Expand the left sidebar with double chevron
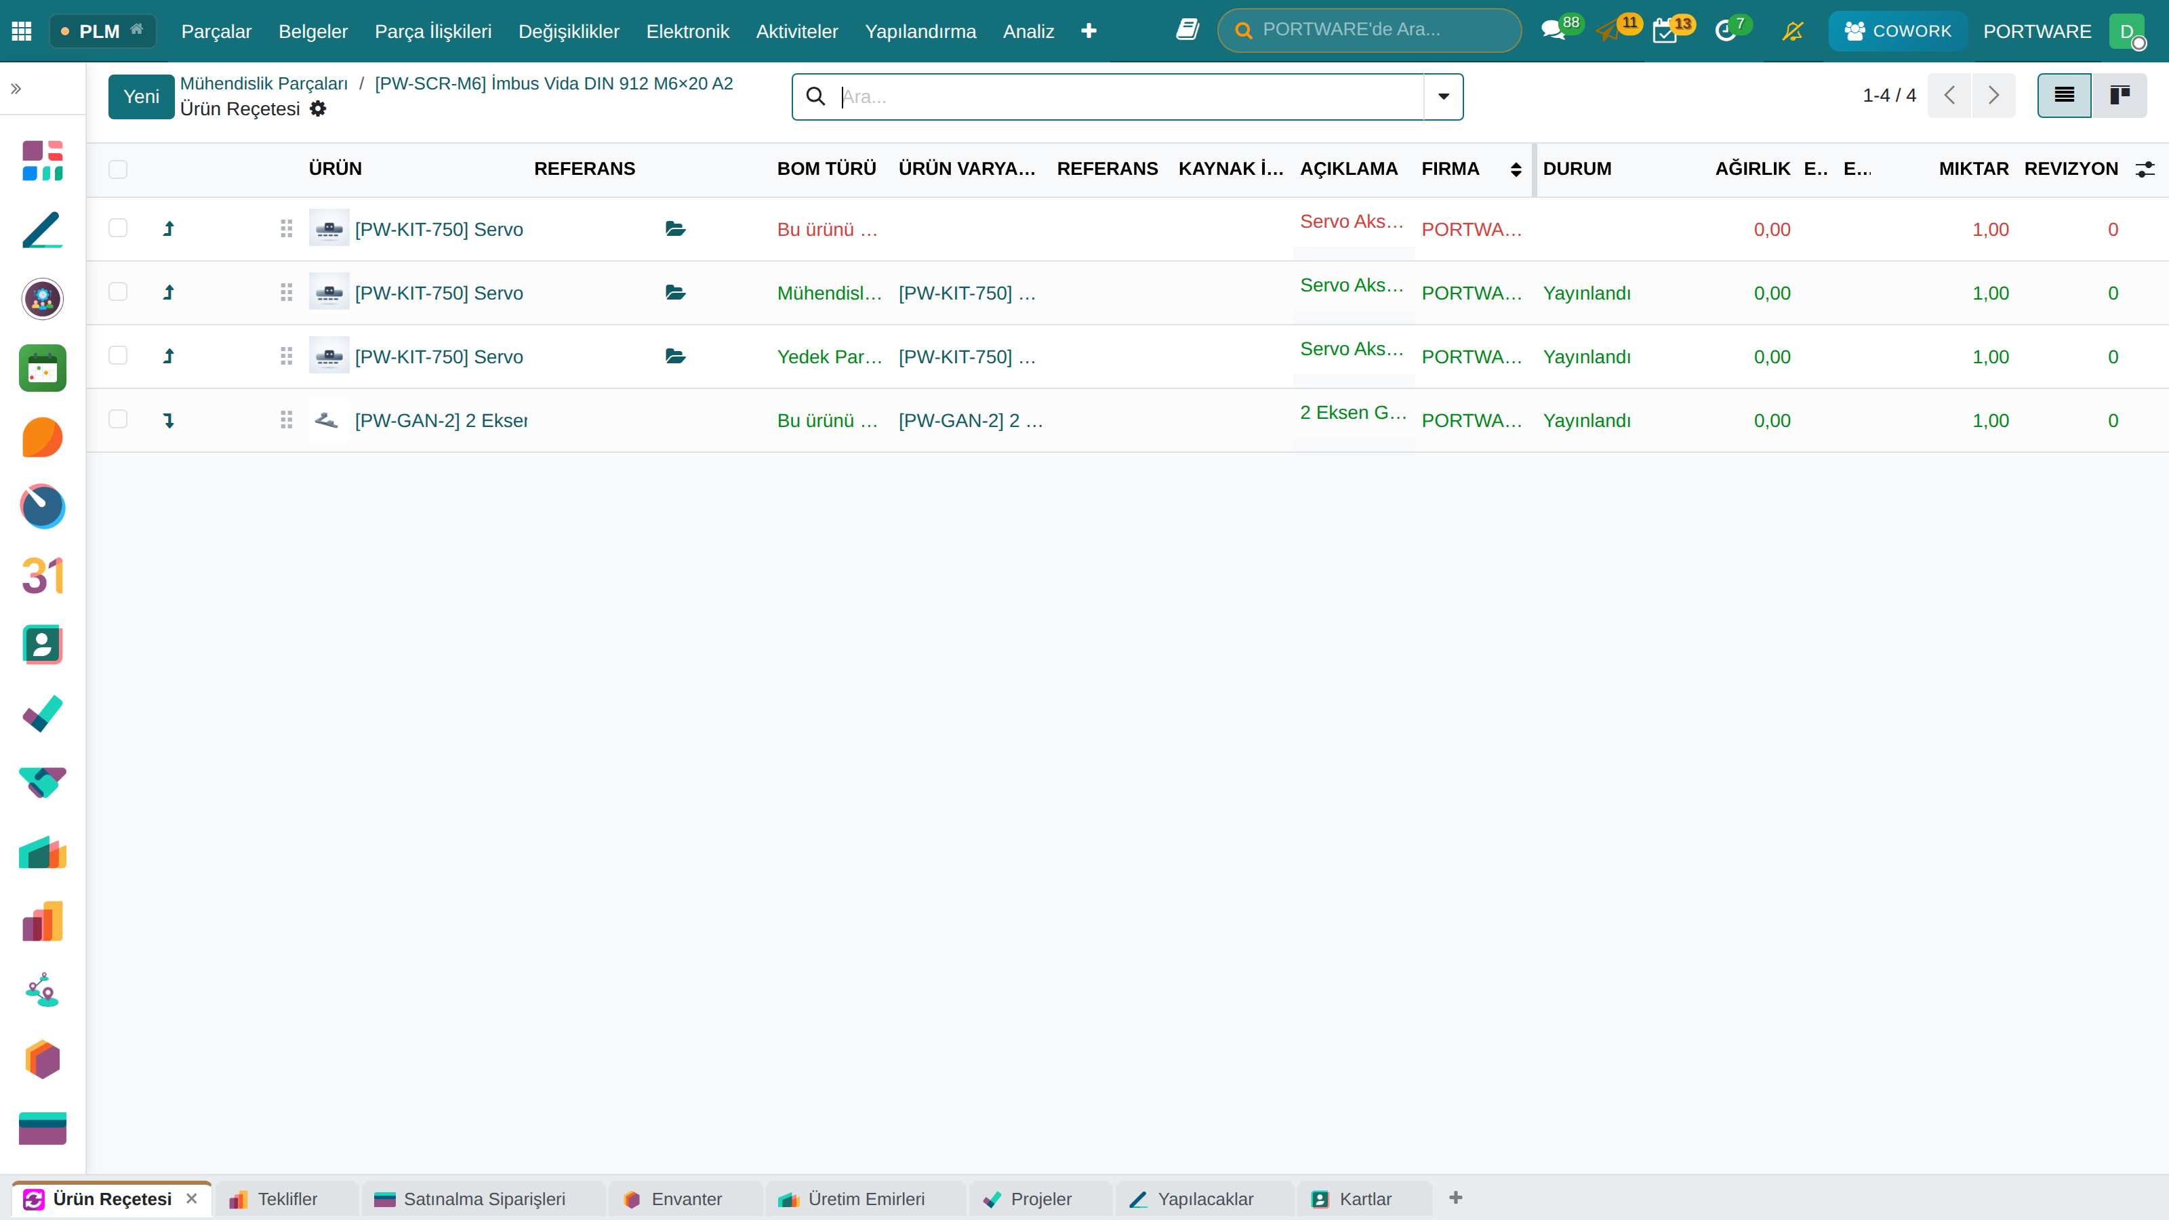 pos(16,88)
